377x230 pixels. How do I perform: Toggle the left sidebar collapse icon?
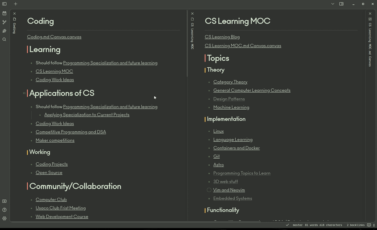point(4,4)
